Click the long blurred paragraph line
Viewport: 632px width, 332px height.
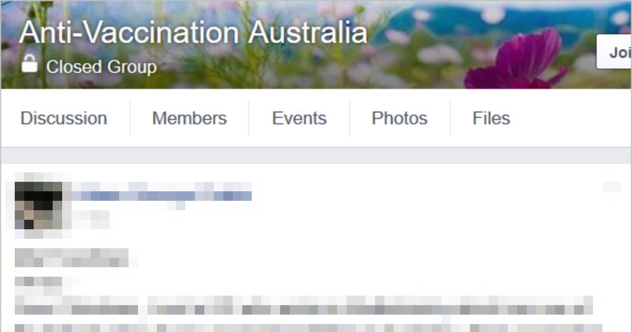click(303, 306)
